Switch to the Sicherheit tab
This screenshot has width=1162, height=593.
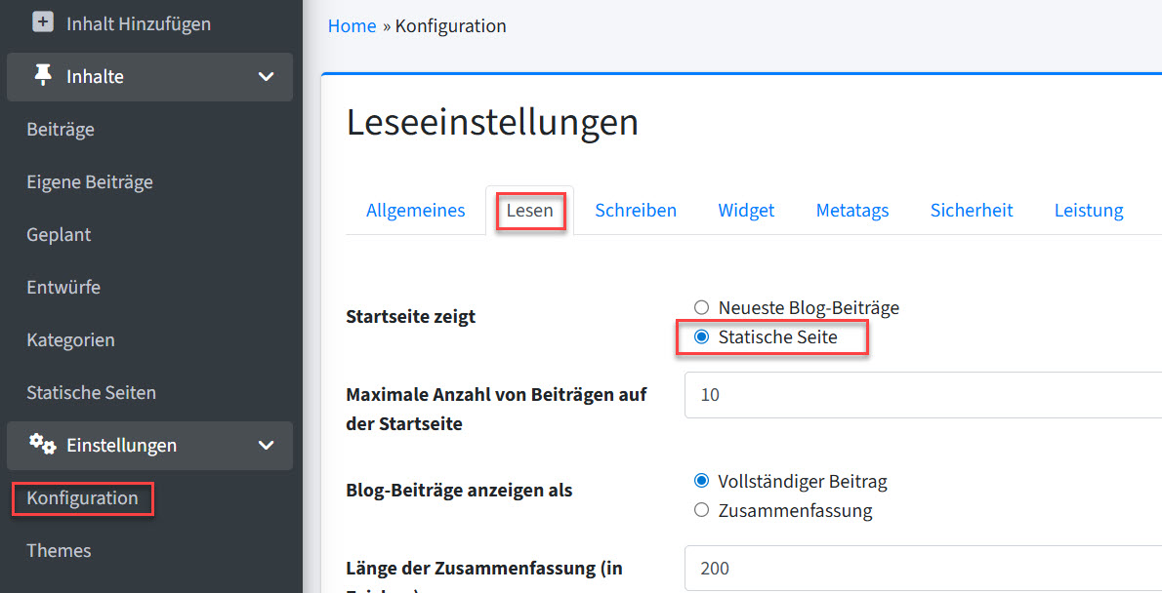(x=971, y=211)
